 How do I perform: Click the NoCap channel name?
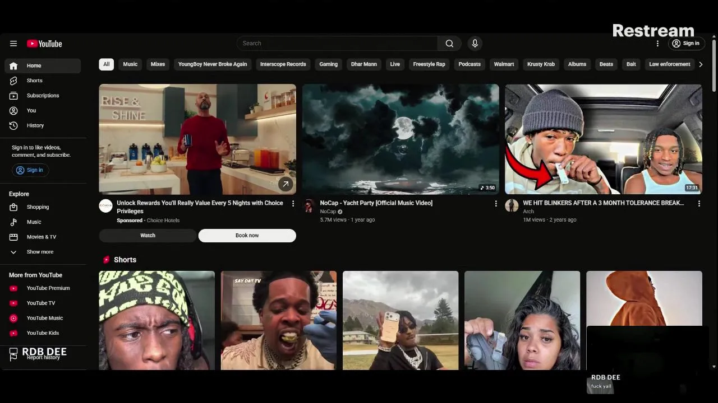pos(328,212)
